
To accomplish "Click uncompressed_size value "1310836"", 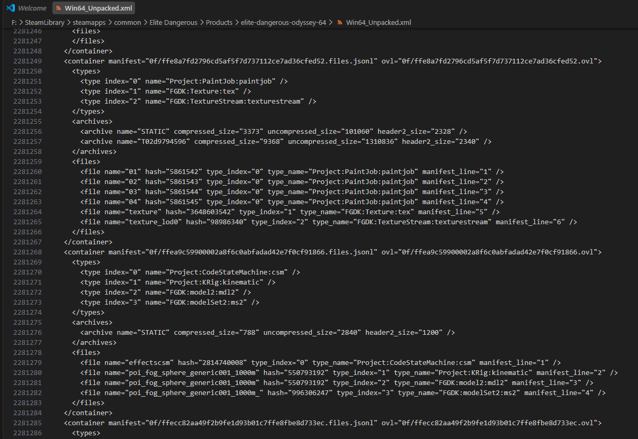I will pos(379,142).
